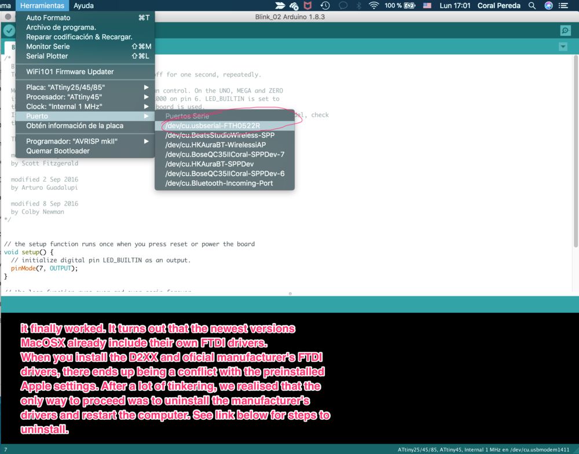Viewport: 579px width, 454px height.
Task: Click the comment "by Arturo Guadalupi"
Action: pyautogui.click(x=45, y=187)
